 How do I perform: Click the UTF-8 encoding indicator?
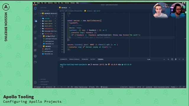[x=139, y=87]
